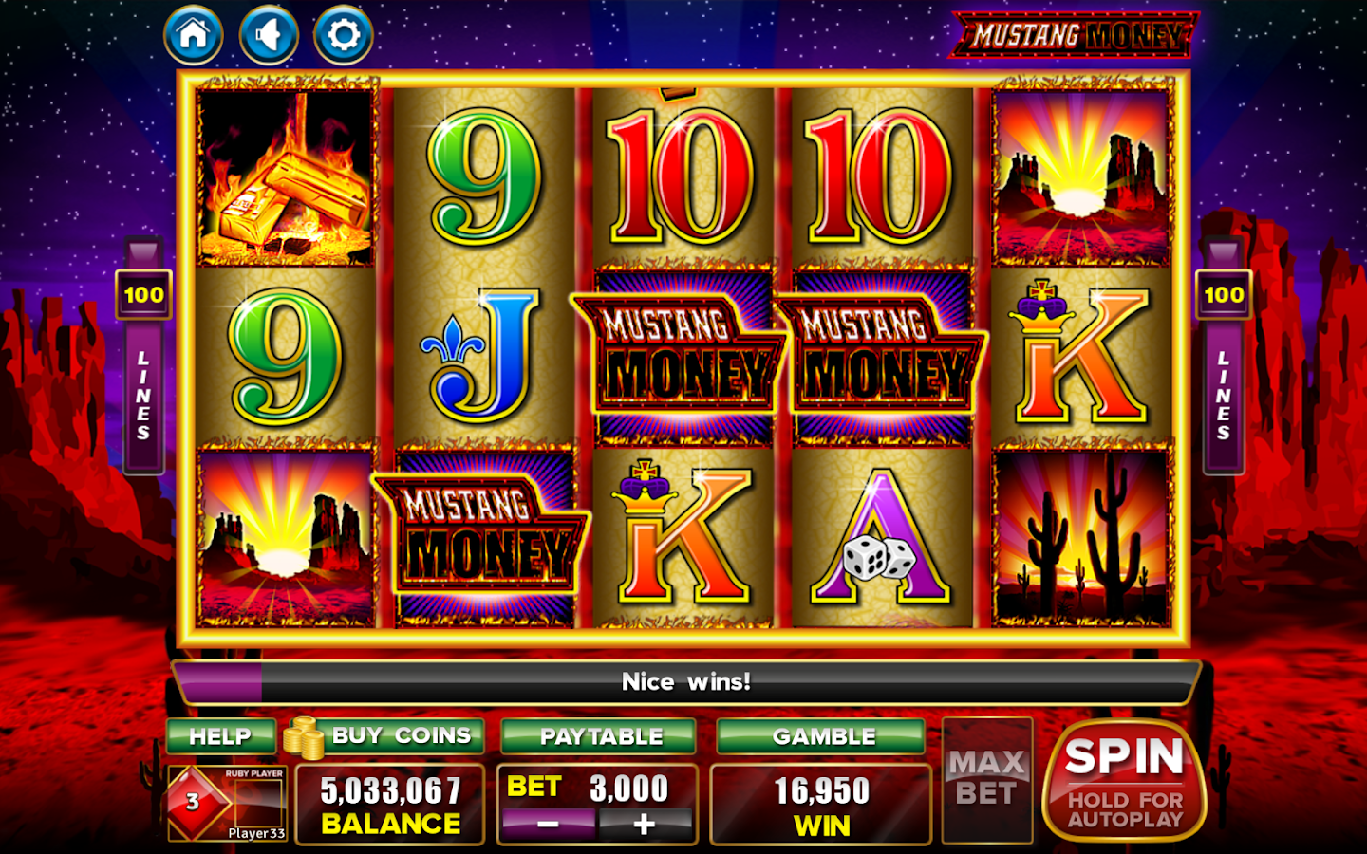Click the Max Bet button
This screenshot has width=1367, height=854.
pos(987,780)
